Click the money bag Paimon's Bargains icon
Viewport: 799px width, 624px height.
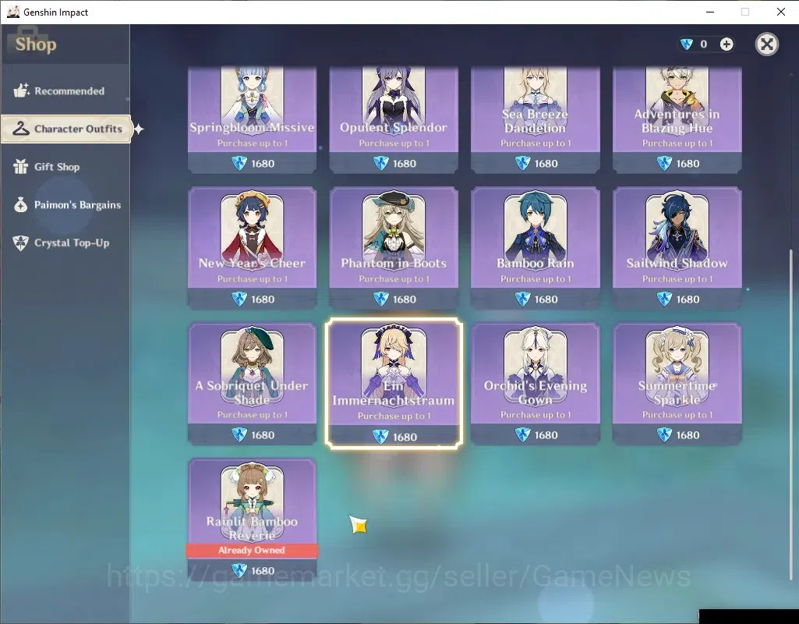[21, 205]
